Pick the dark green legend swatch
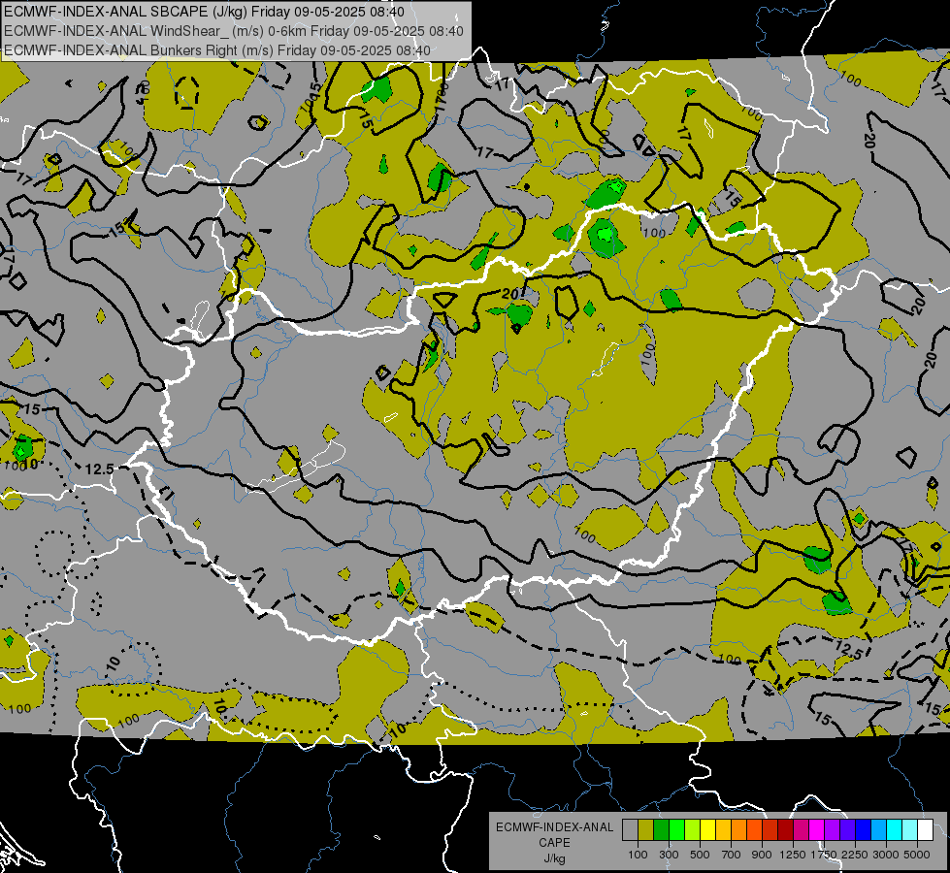This screenshot has width=950, height=873. pos(661,830)
